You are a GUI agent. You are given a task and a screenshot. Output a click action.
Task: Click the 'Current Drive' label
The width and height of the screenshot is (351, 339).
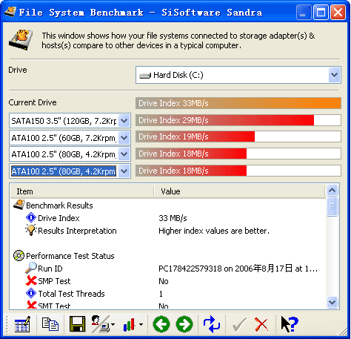click(x=33, y=102)
